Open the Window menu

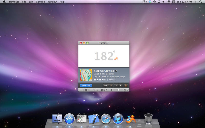(x=52, y=2)
